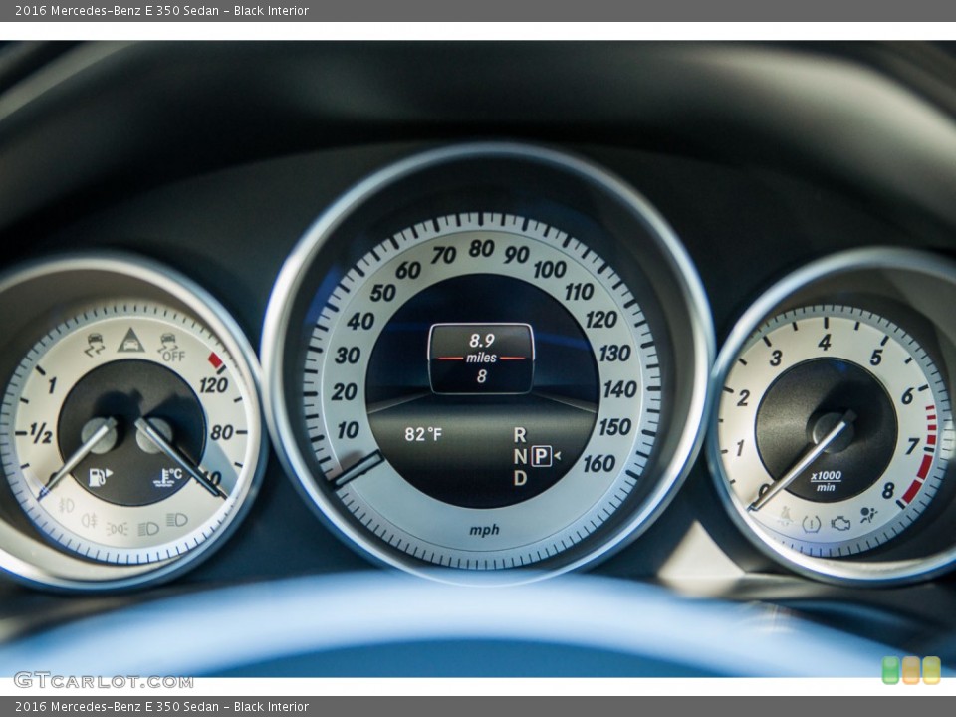Image resolution: width=956 pixels, height=717 pixels.
Task: Click the 120 mark on temperature gauge
Action: point(213,385)
